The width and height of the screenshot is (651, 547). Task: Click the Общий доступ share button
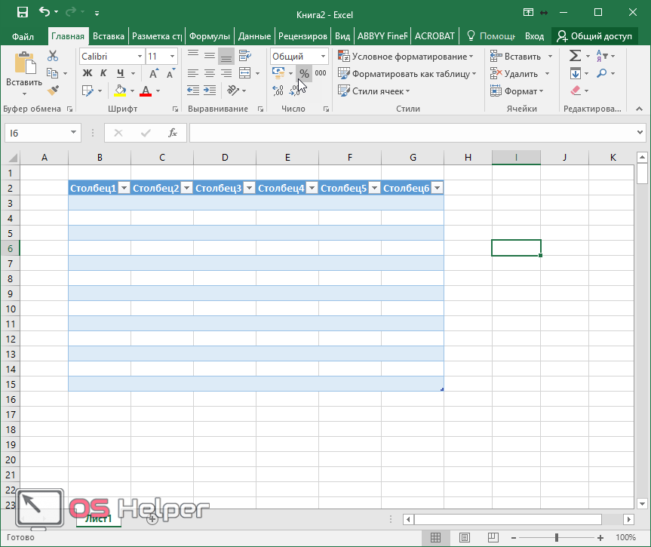594,36
